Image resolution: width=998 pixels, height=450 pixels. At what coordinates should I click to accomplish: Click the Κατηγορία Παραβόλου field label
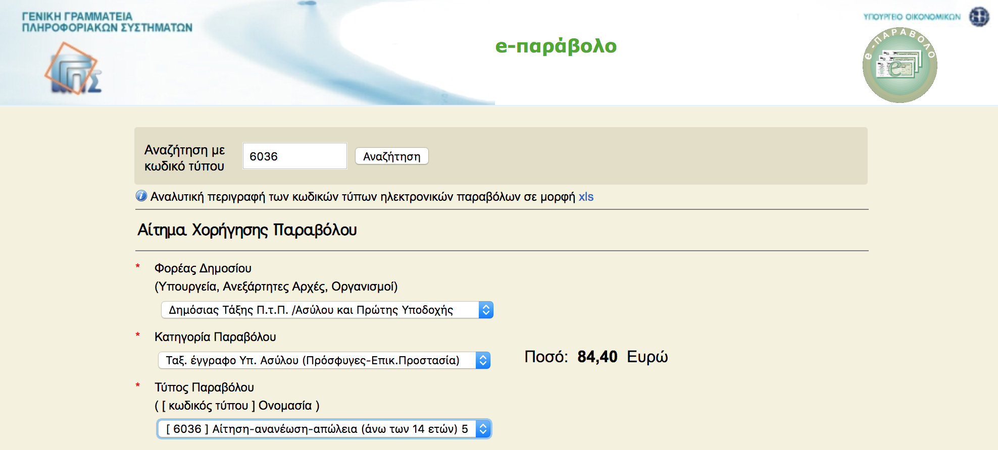215,337
